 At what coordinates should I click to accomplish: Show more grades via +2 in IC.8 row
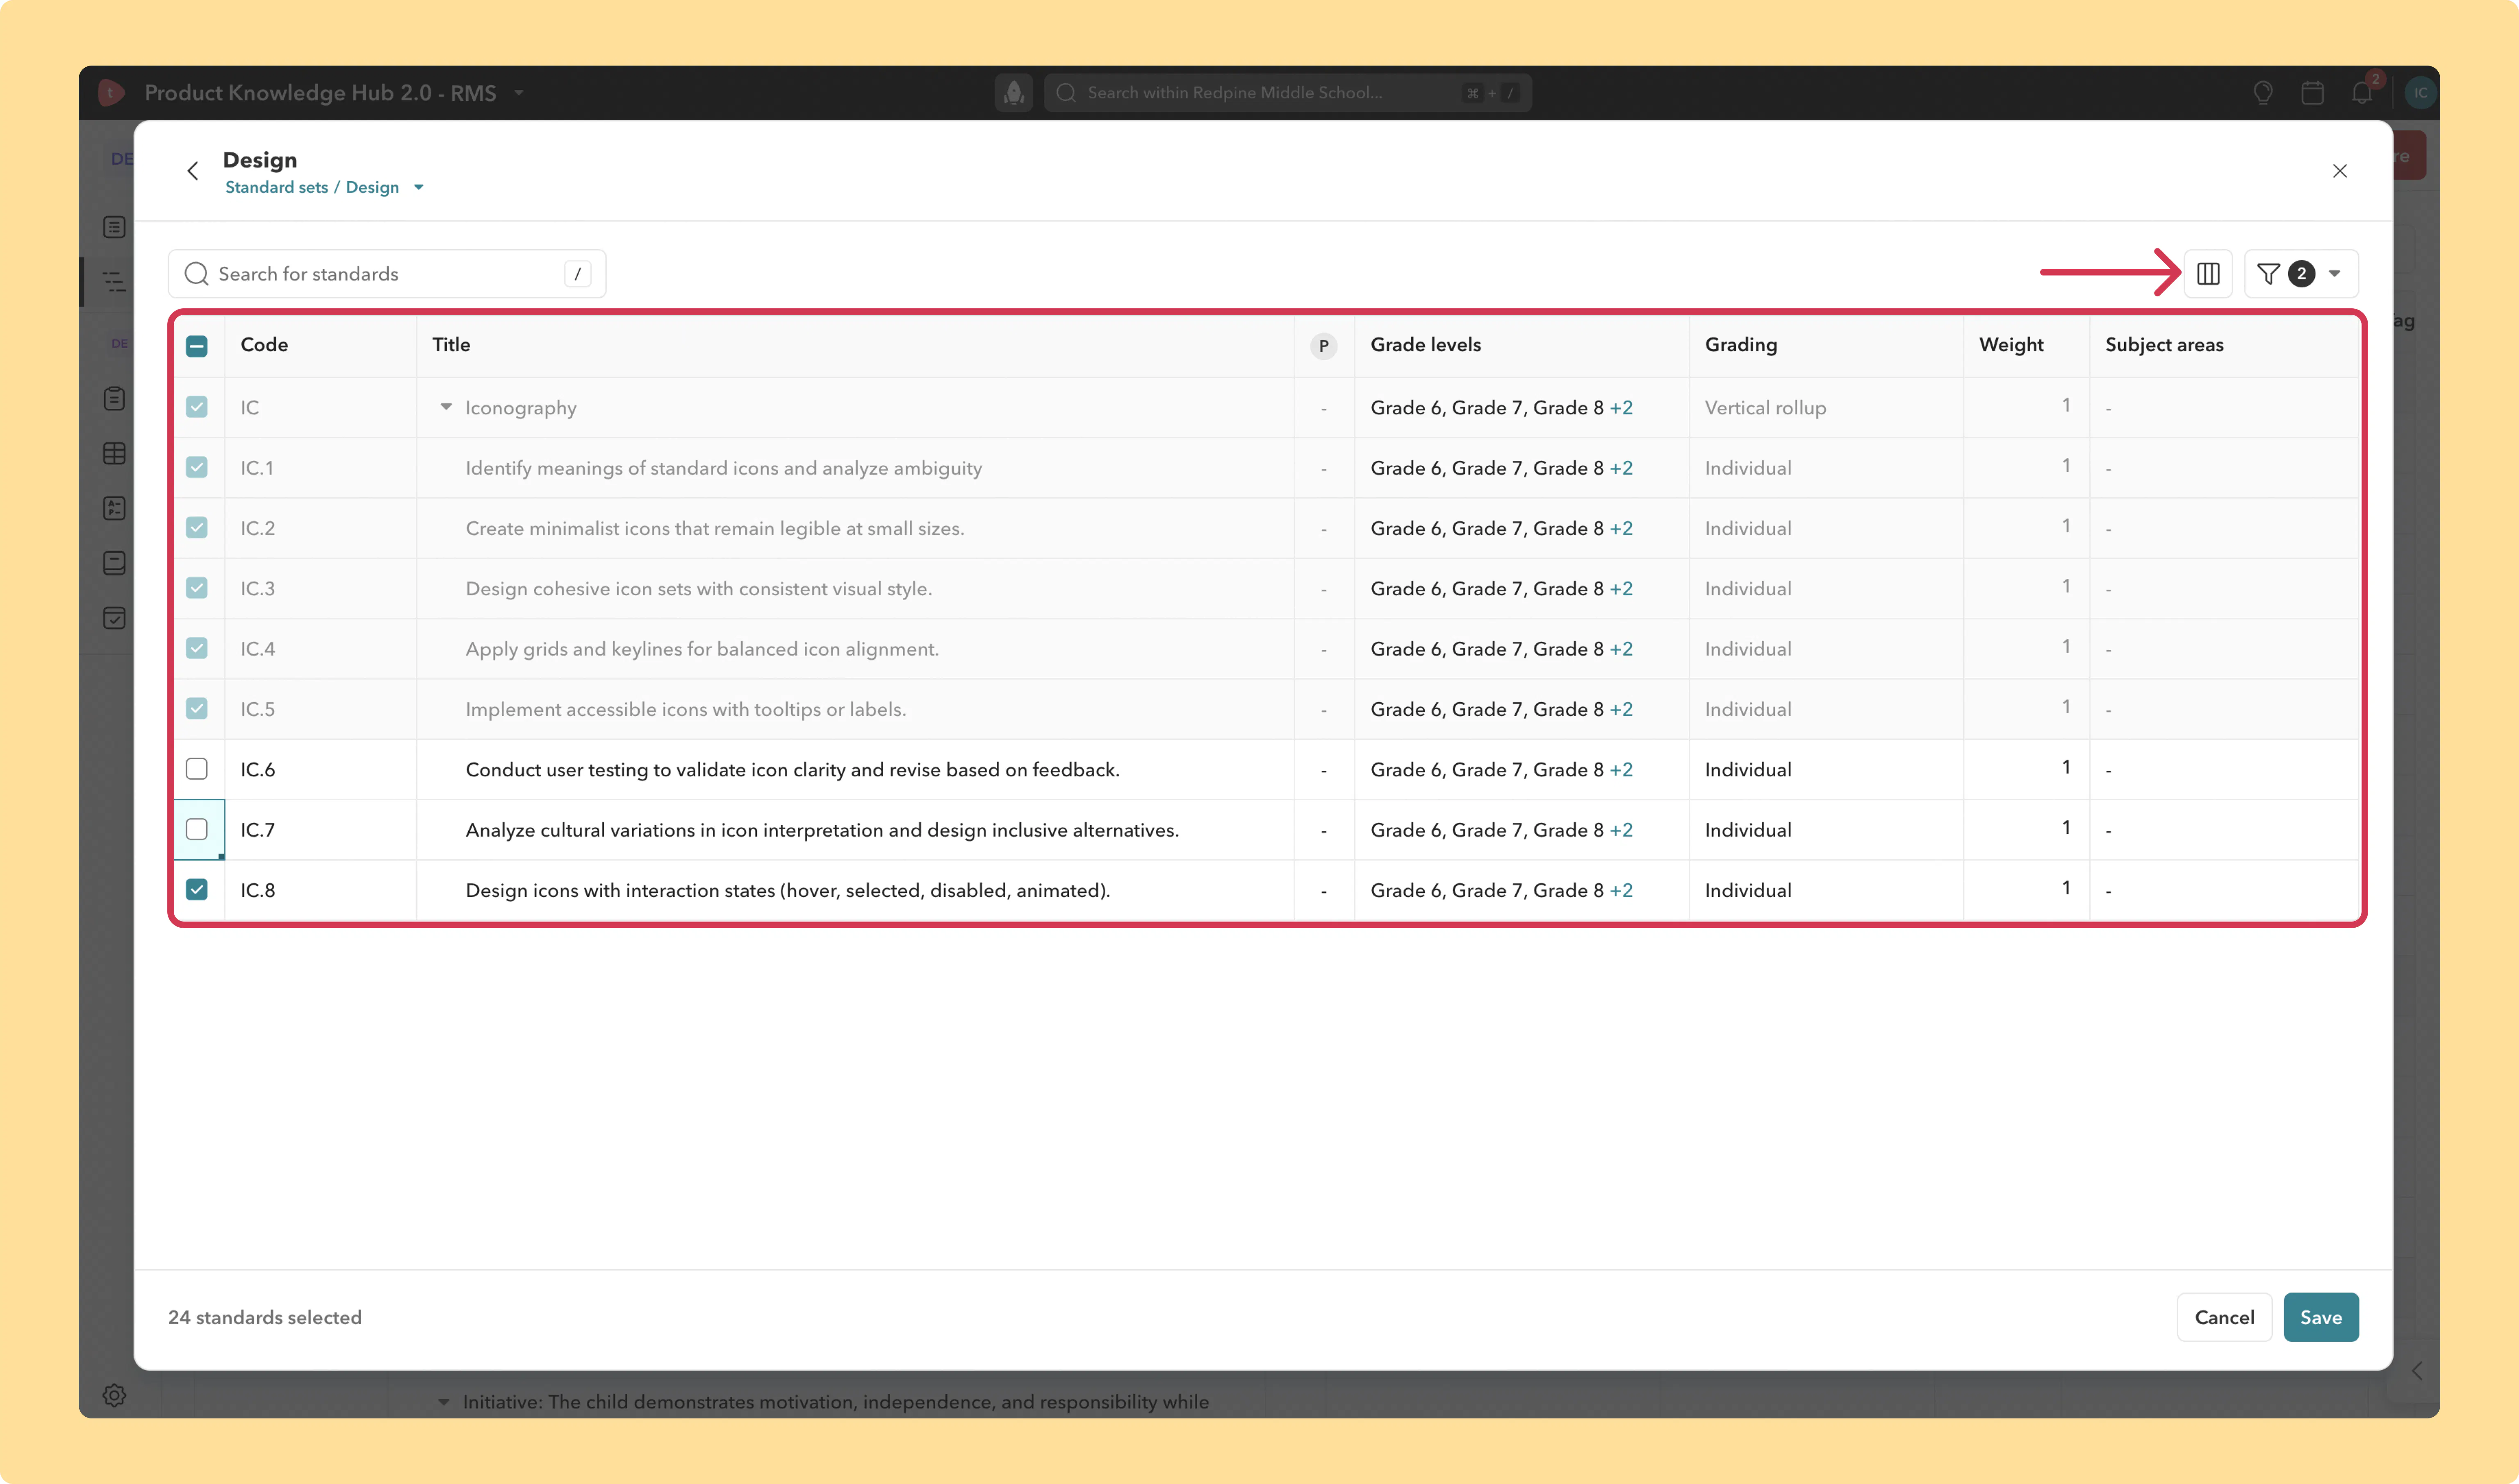coord(1621,890)
